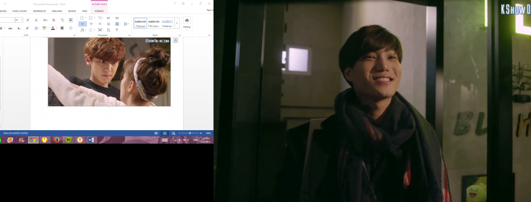531x202 pixels.
Task: Open Spotify from the taskbar
Action: tap(68, 139)
